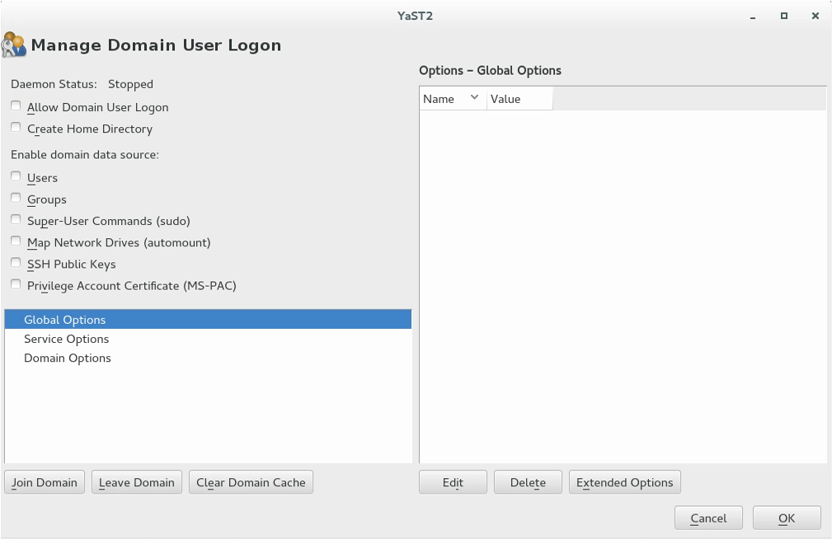Confirm changes with the OK button
Viewport: 832px width, 539px height.
pyautogui.click(x=785, y=518)
